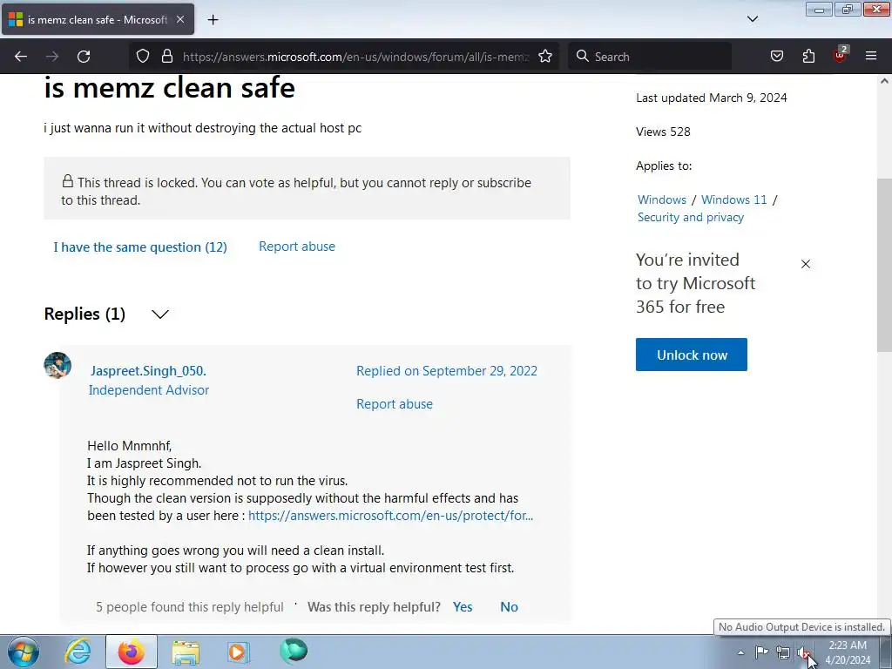Launch Windows Media Player from taskbar
Viewport: 892px width, 669px height.
click(239, 652)
